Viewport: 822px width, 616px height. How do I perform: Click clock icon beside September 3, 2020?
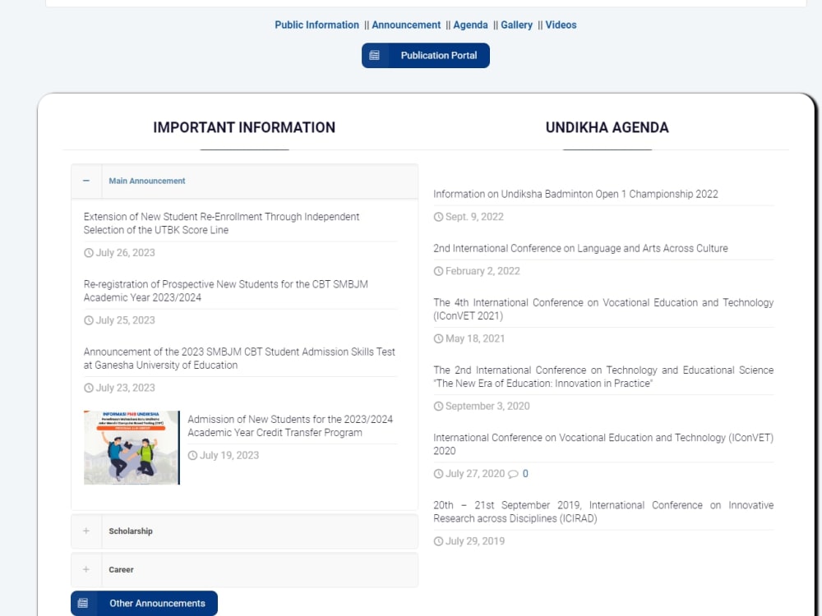pyautogui.click(x=438, y=407)
